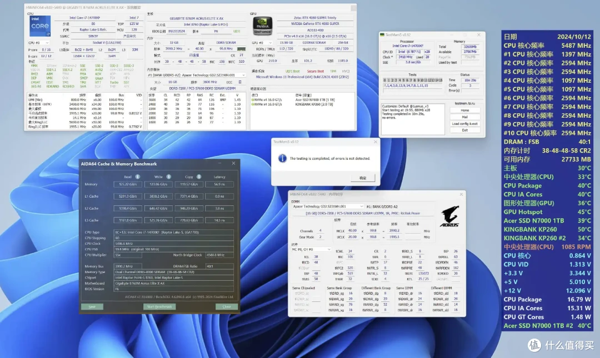Click the DRAM : FSB 40:1 overlay row
Viewport: 600px width, 358px height.
[x=547, y=142]
